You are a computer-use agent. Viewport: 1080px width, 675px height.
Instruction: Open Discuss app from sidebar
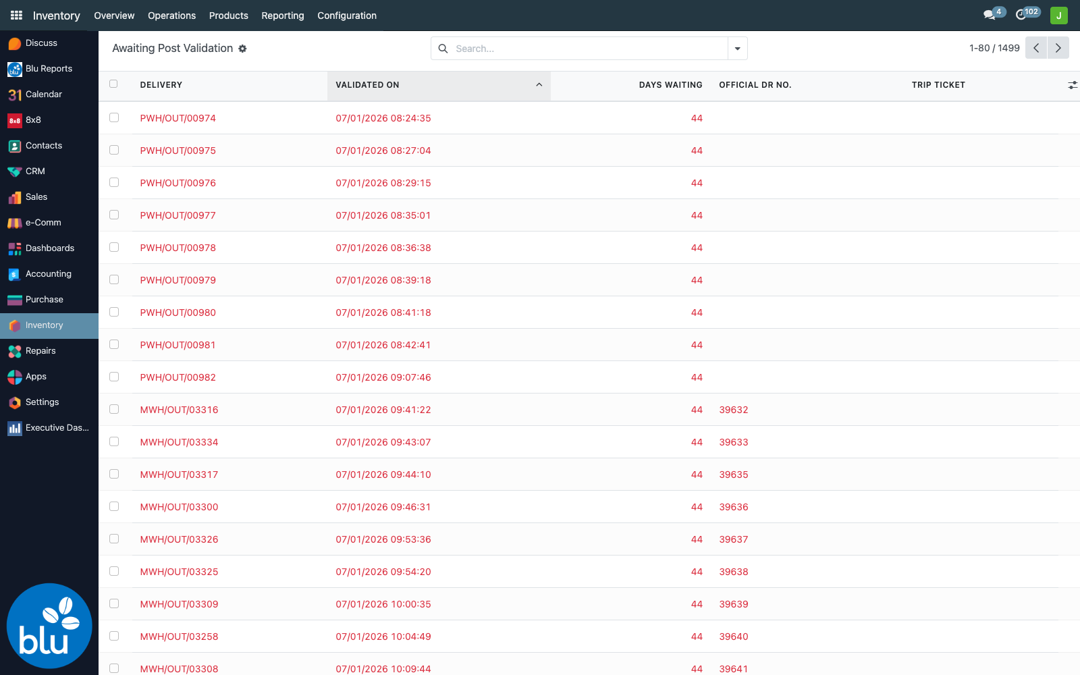click(49, 43)
